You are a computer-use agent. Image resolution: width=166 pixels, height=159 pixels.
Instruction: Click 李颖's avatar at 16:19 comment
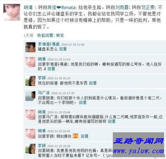(x=30, y=81)
